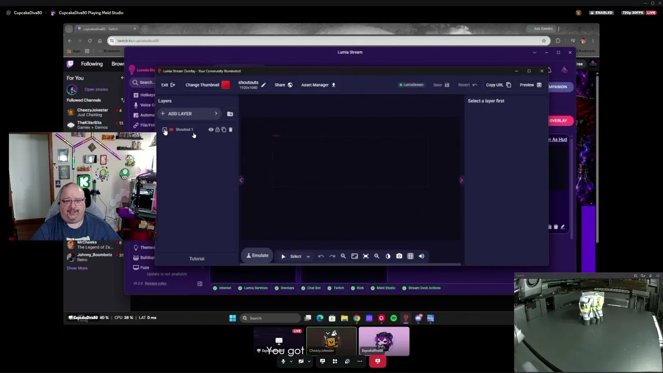Open the microphone options chevron
663x373 pixels.
[291, 361]
